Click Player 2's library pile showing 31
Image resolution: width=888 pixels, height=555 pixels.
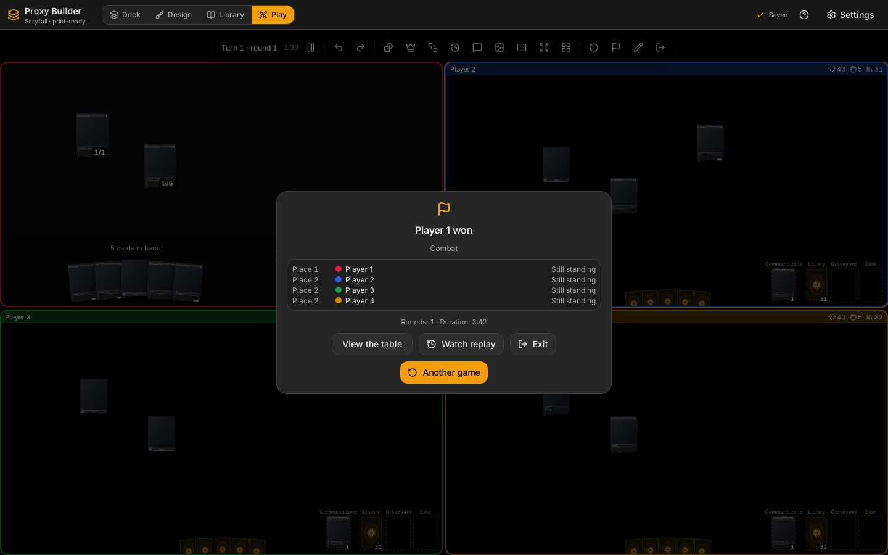(x=816, y=285)
